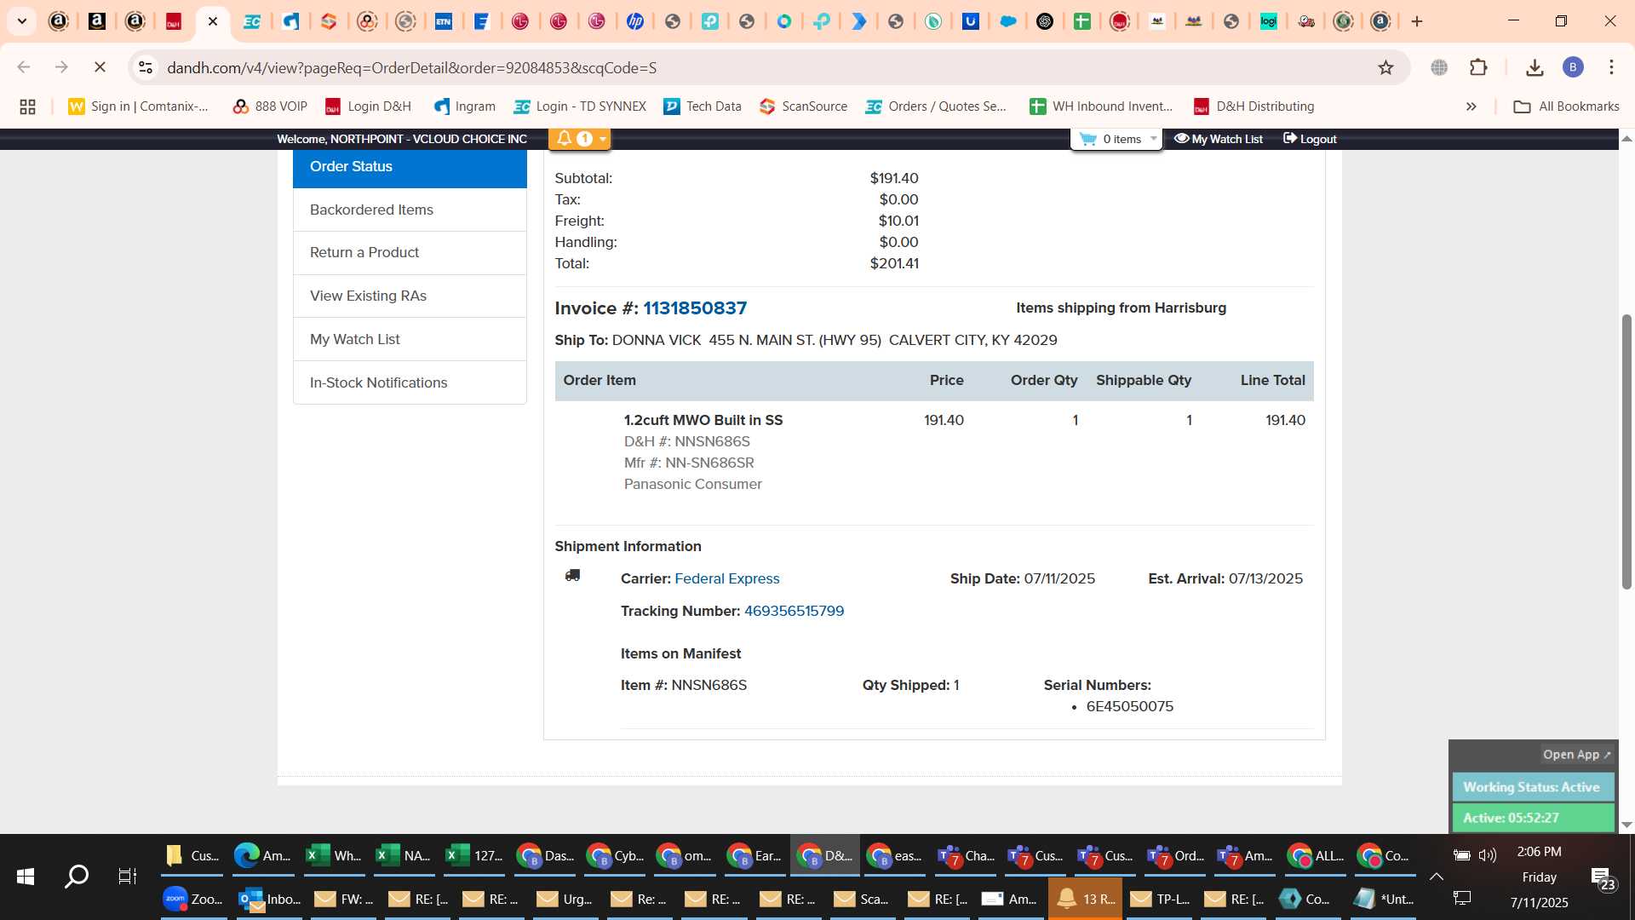Open browser extensions puzzle icon
This screenshot has width=1635, height=920.
click(1478, 67)
